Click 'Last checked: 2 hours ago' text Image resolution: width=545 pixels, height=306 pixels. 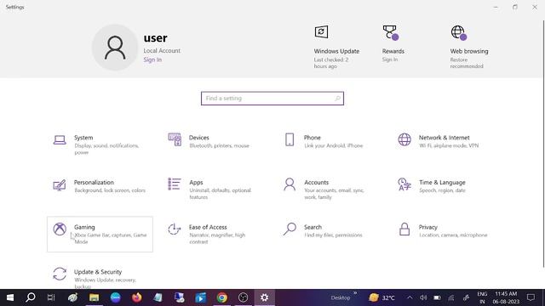click(331, 63)
